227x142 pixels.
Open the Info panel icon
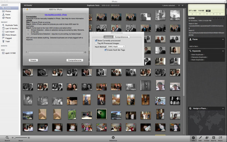(193, 137)
